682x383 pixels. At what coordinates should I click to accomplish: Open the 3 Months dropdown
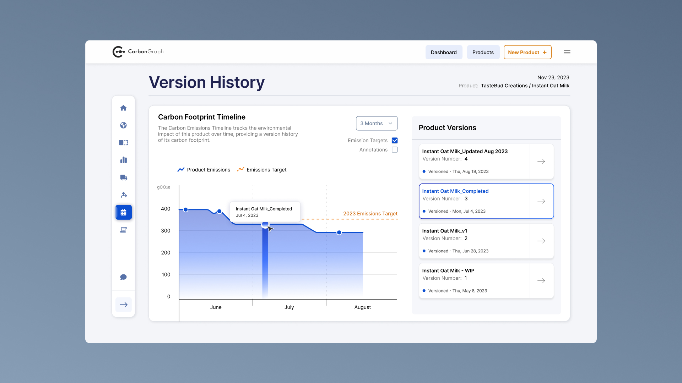(377, 123)
